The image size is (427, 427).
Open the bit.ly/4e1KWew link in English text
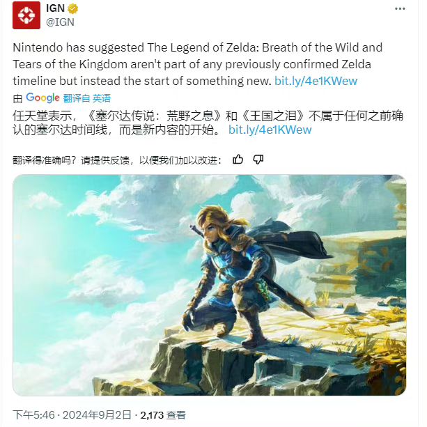pyautogui.click(x=316, y=81)
